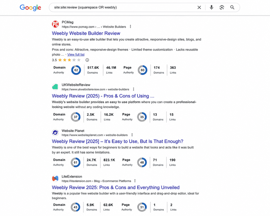The height and width of the screenshot is (216, 270).
Task: Click the 24.7K Domains value
Action: (x=91, y=160)
